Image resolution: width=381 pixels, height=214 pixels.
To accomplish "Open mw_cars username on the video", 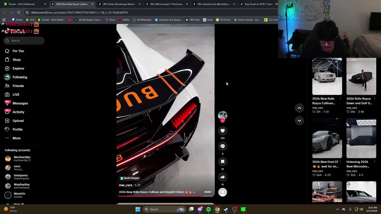I will pos(125,185).
